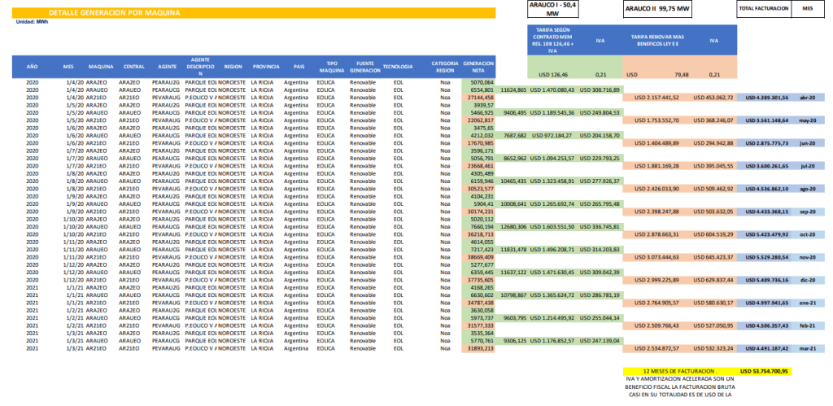Image resolution: width=833 pixels, height=406 pixels.
Task: Click the month cell sep-20
Action: tap(809, 212)
